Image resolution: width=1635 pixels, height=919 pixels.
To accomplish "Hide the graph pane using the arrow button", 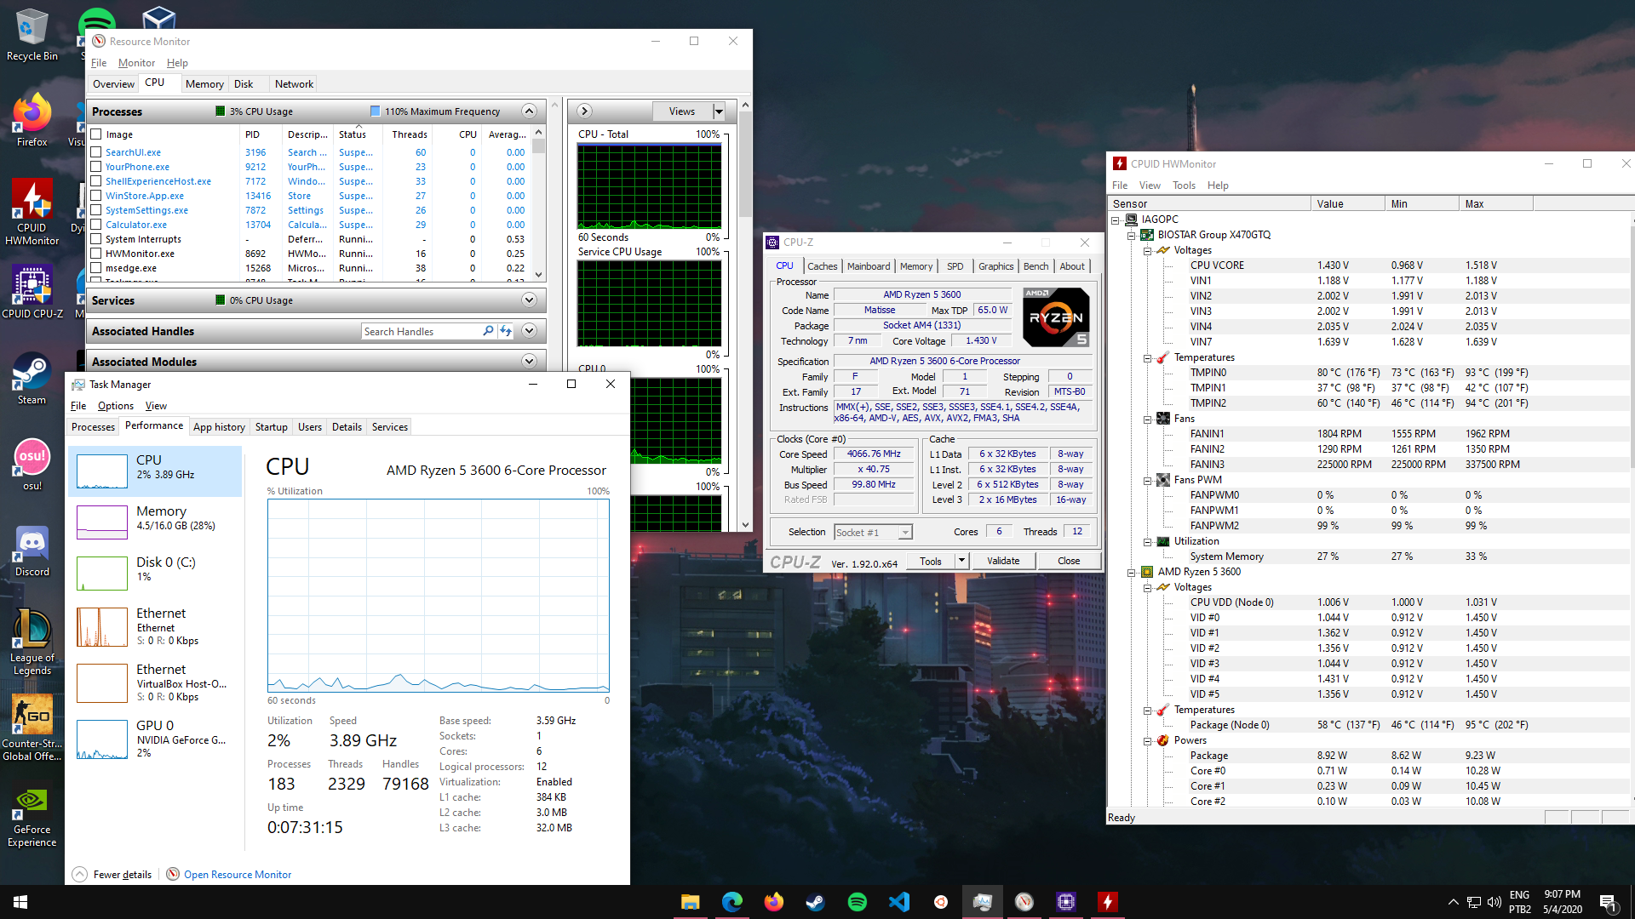I will point(584,111).
